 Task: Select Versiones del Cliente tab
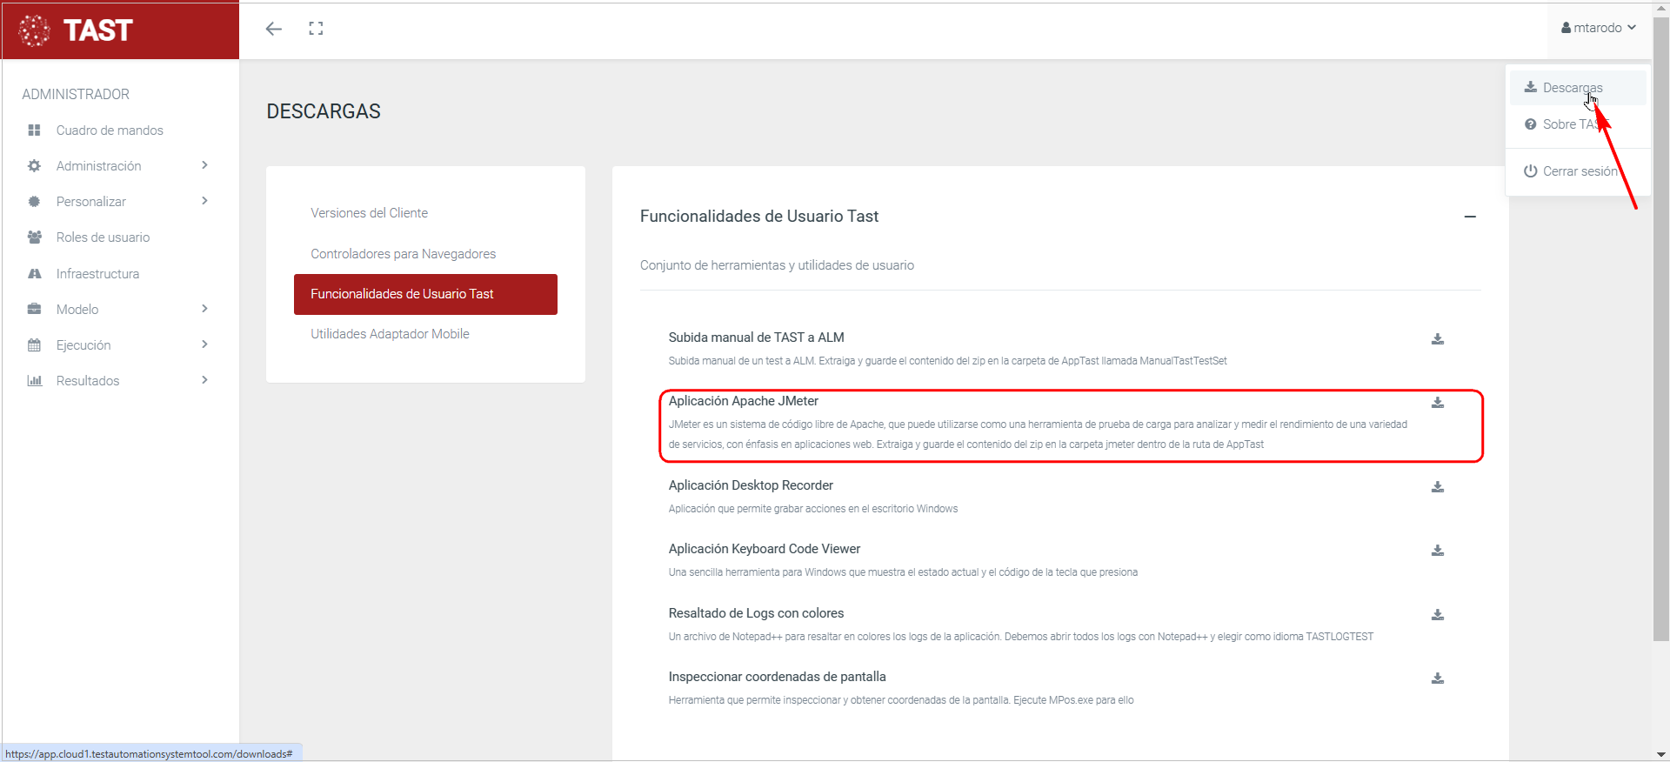369,213
